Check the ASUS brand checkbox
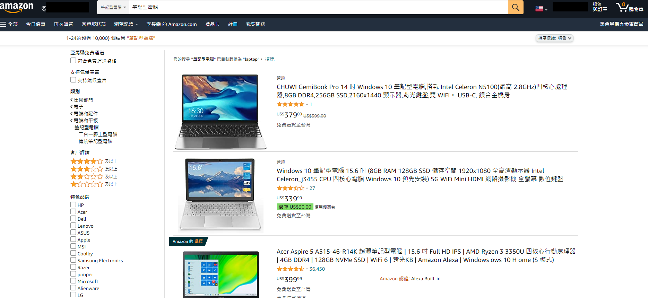 click(x=73, y=232)
